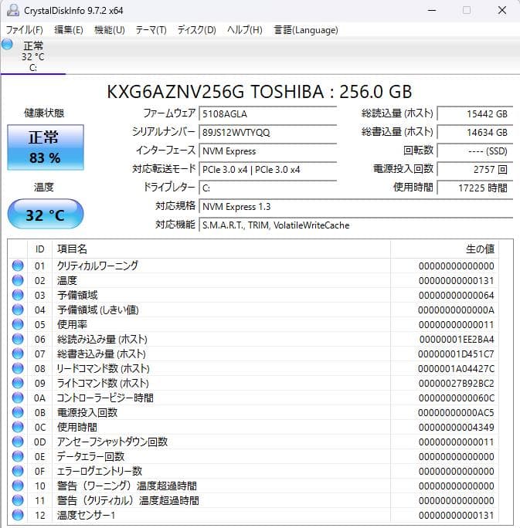Click the 健康状態 label

coord(44,113)
